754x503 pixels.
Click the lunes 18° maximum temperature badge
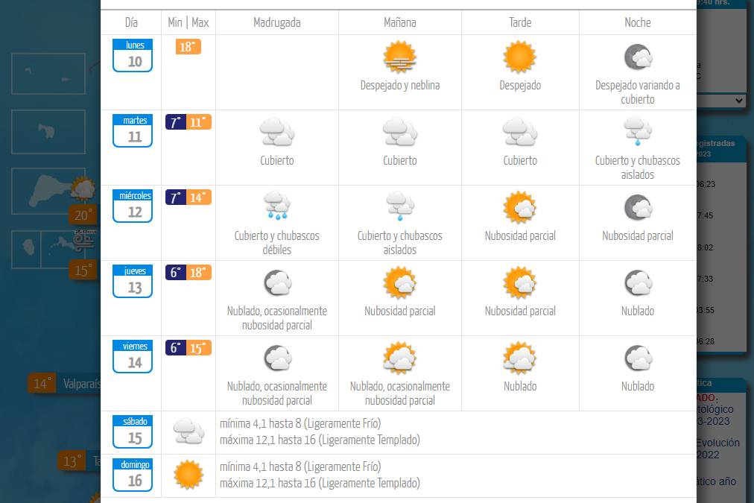(x=188, y=47)
